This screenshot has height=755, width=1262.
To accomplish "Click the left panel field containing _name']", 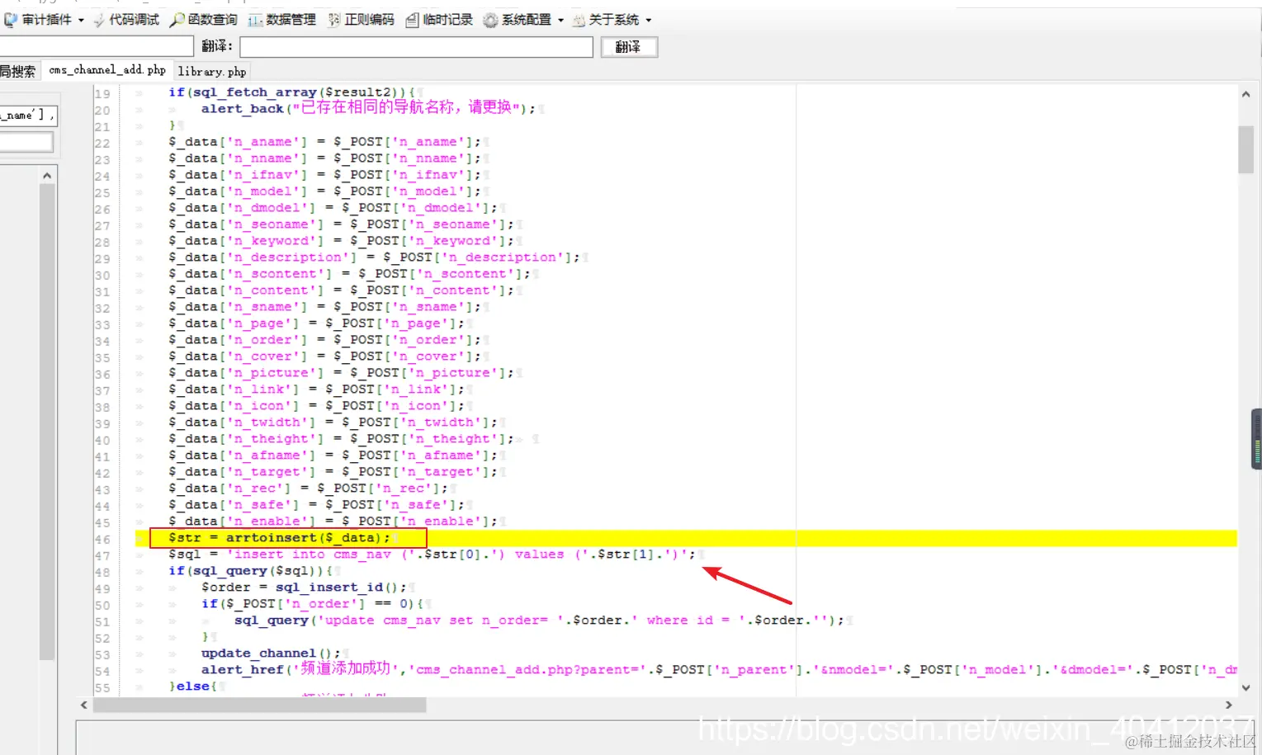I will coord(28,116).
